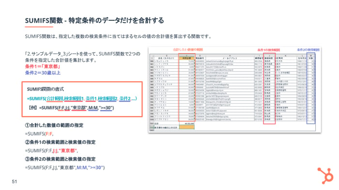Click step heading ②条件1の検索範囲と検索値の指定
The image size is (339, 190).
click(60, 142)
